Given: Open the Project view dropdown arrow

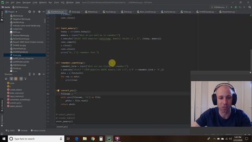Looking at the screenshot, I should click(17, 12).
